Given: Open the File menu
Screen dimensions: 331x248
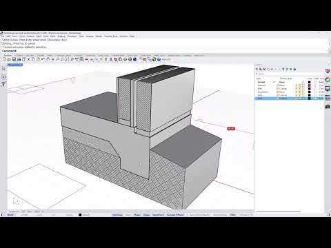Looking at the screenshot, I should click(x=3, y=37).
